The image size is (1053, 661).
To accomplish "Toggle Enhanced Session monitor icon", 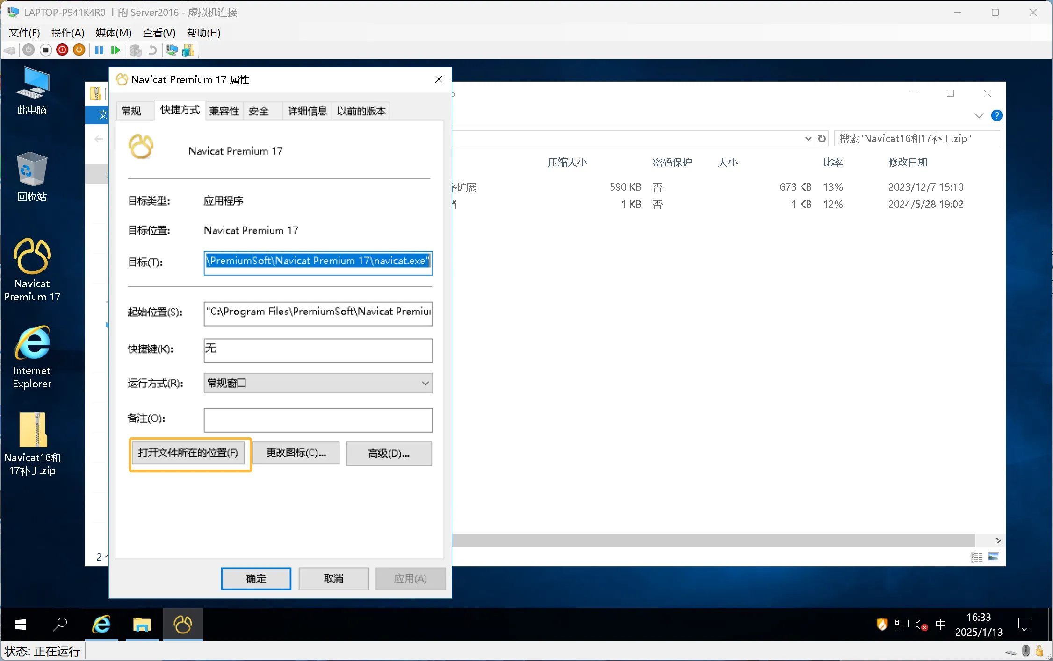I will pos(172,50).
